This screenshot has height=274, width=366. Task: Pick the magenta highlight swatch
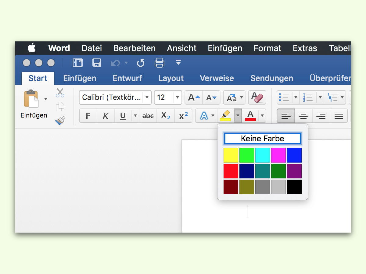(278, 155)
